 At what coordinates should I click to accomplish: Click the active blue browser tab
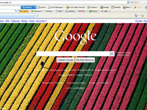(x=17, y=16)
